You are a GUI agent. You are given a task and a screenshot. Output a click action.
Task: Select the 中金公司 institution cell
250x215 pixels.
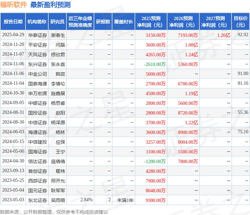tap(38, 74)
